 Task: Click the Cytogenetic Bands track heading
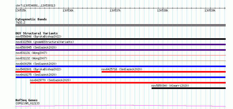point(31,19)
